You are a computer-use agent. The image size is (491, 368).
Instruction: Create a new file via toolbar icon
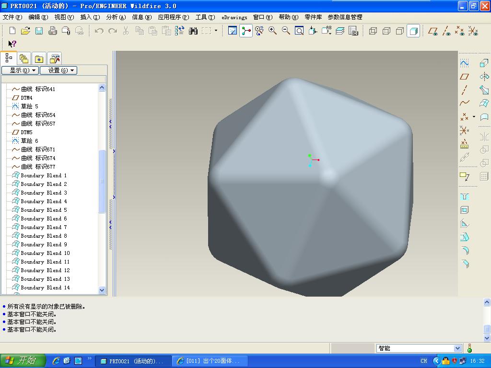click(12, 31)
